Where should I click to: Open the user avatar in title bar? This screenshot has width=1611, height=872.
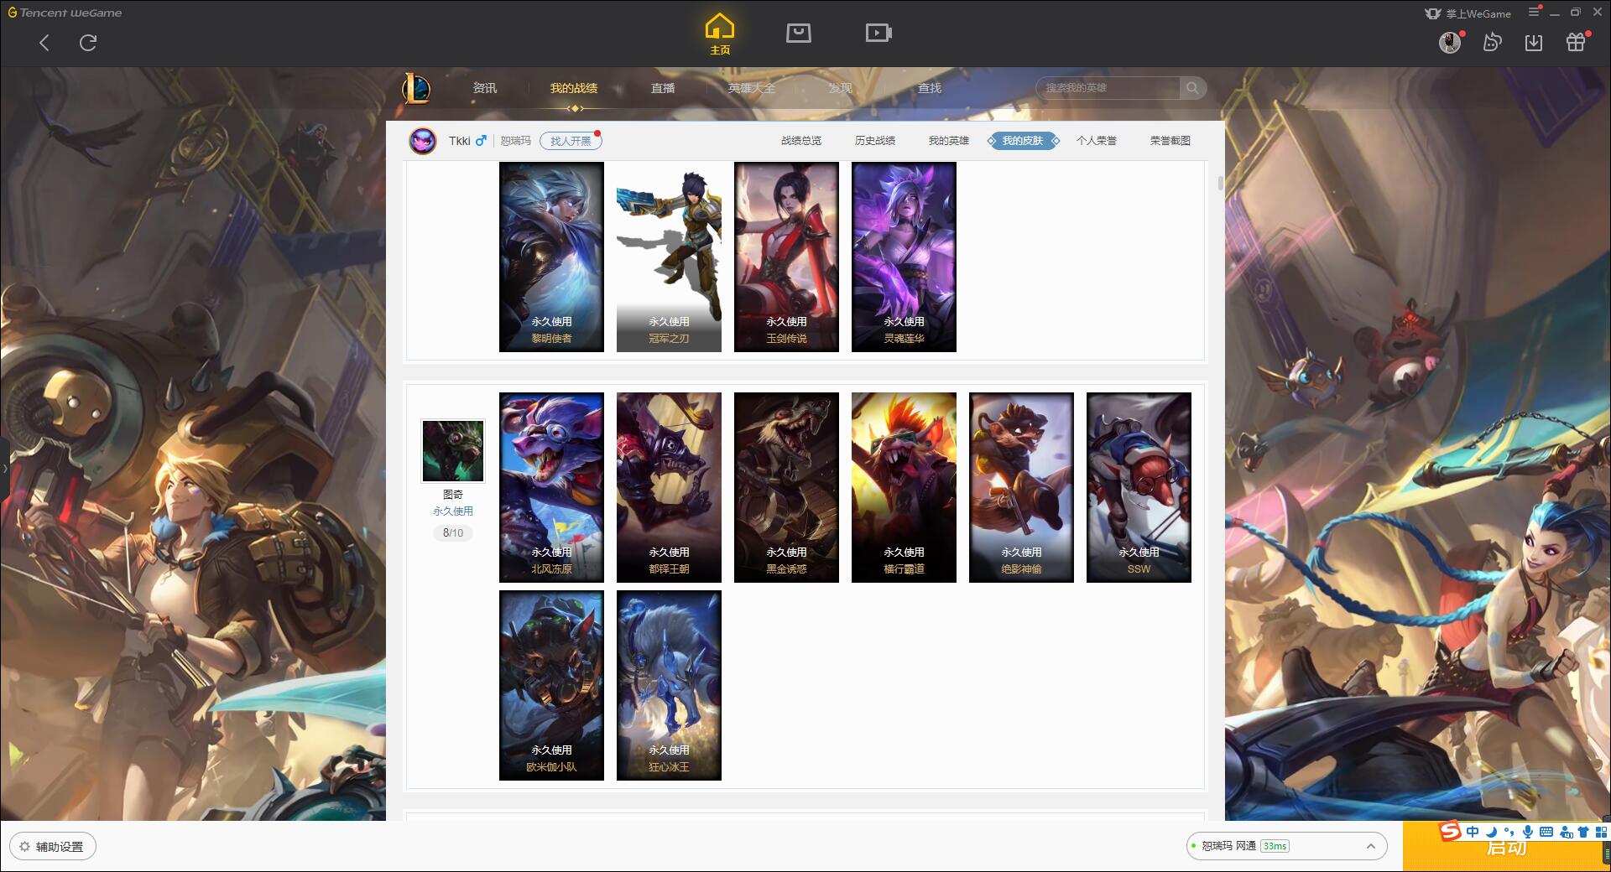point(1450,42)
